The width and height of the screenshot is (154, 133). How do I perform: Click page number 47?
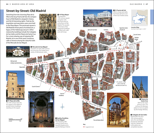click(x=147, y=4)
